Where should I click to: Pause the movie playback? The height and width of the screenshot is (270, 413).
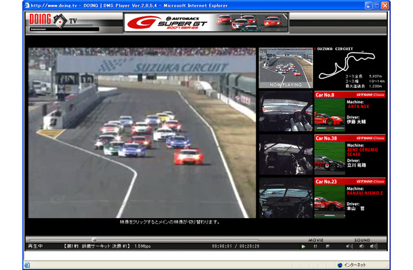click(316, 246)
